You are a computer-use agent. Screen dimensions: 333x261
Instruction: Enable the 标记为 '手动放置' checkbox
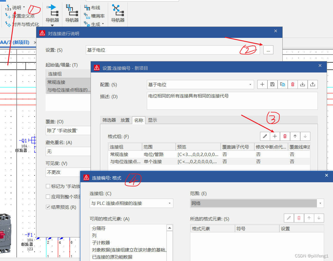coord(48,186)
